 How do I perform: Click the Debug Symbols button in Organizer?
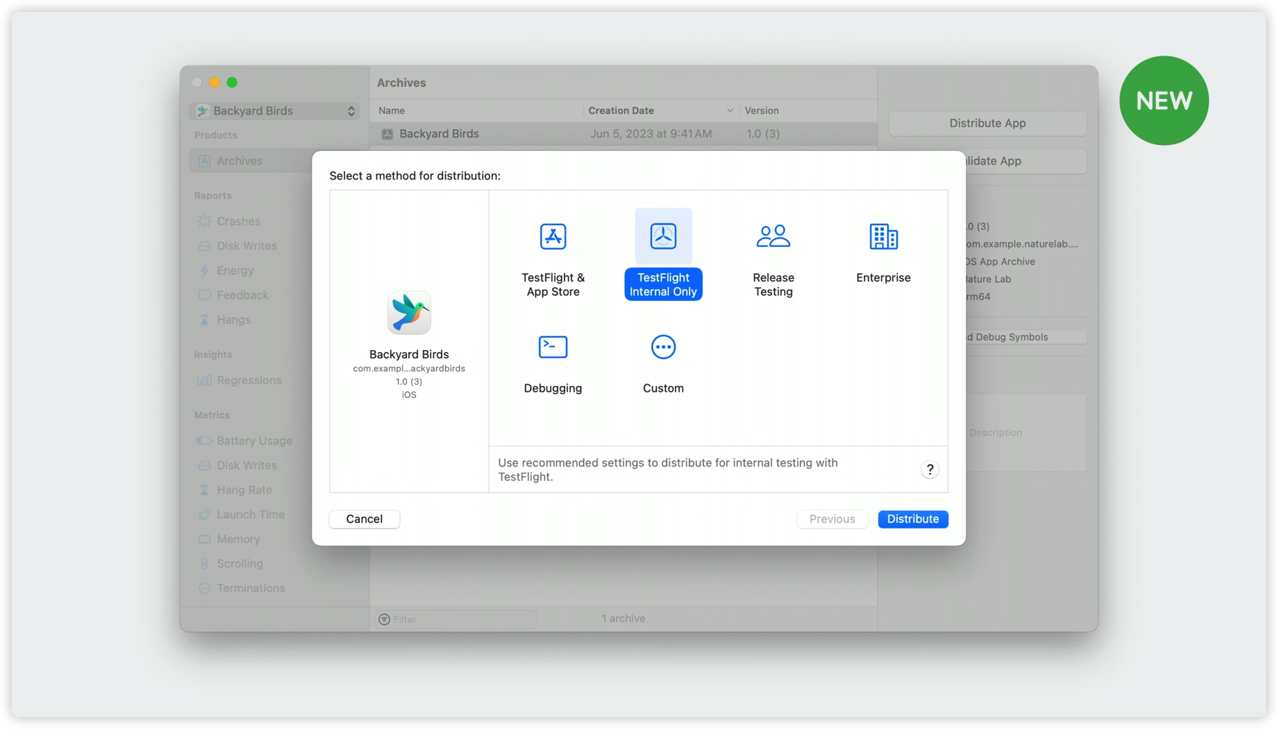1026,337
